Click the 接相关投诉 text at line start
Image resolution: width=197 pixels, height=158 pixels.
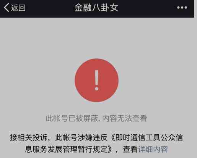tap(28, 137)
